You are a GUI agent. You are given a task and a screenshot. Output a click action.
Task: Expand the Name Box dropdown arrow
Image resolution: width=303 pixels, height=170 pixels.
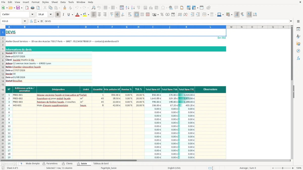click(25, 21)
